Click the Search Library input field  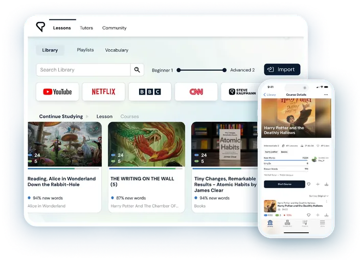[83, 70]
